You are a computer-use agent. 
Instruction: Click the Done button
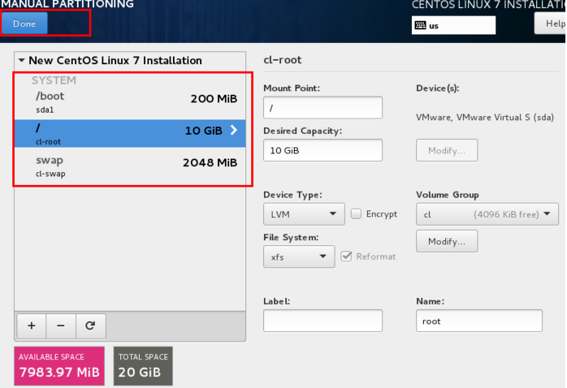(x=24, y=24)
